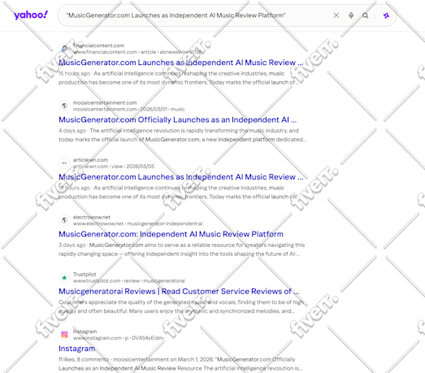This screenshot has height=373, width=425.
Task: Start voice search via the microphone icon
Action: [351, 15]
